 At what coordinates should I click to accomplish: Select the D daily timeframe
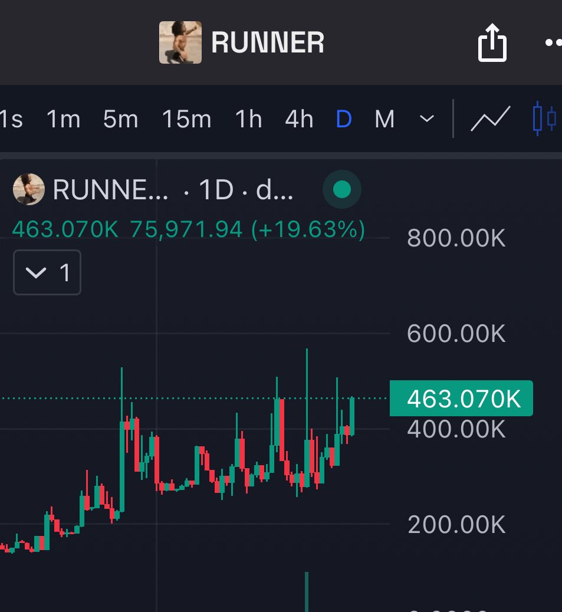click(x=344, y=119)
